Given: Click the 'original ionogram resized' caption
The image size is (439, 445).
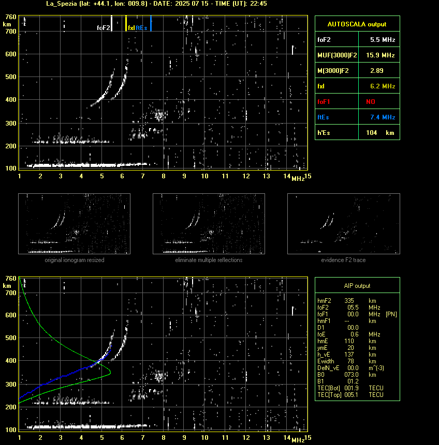Looking at the screenshot, I should (x=75, y=260).
